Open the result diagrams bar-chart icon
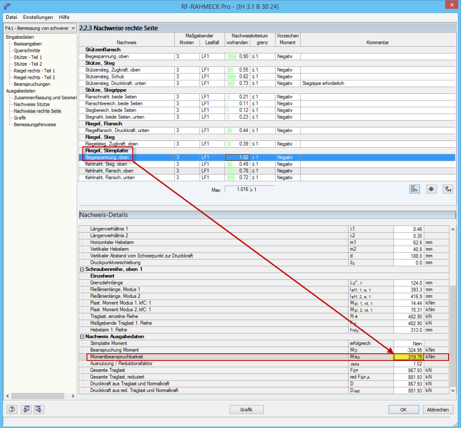The width and height of the screenshot is (461, 428). [414, 189]
